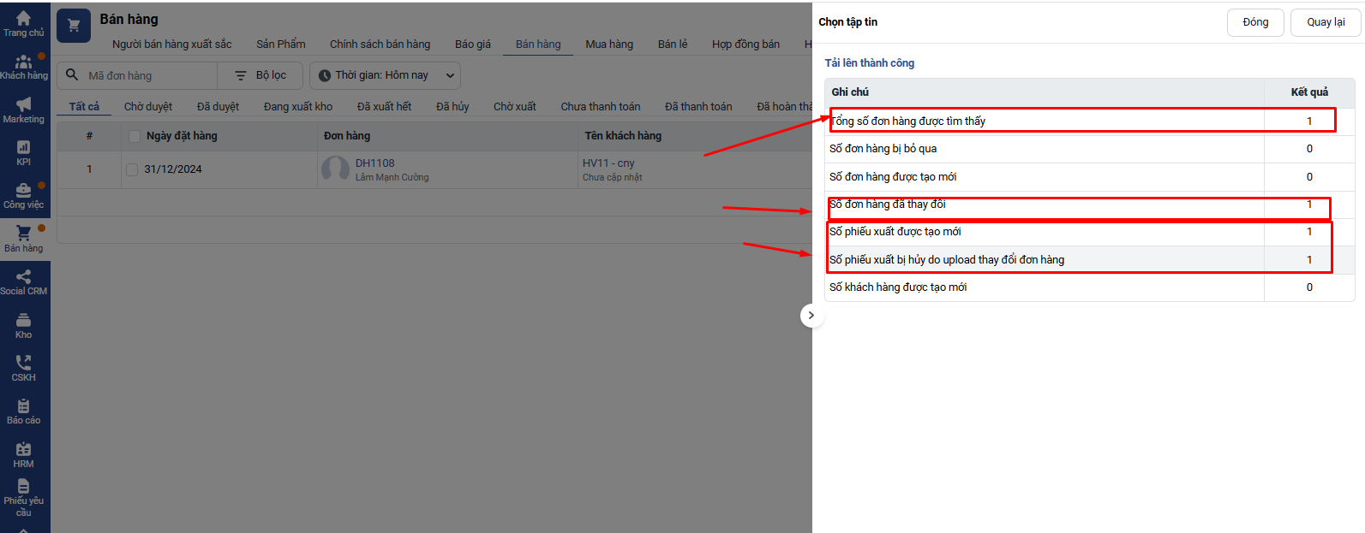
Task: Open Công việc briefcase icon
Action: click(x=23, y=191)
